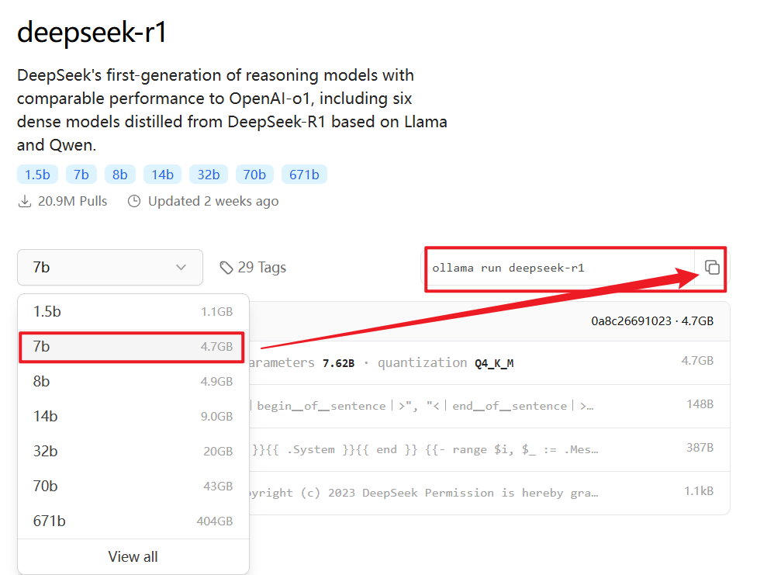Click the 32b blue tag badge
This screenshot has height=575, width=774.
click(x=209, y=175)
